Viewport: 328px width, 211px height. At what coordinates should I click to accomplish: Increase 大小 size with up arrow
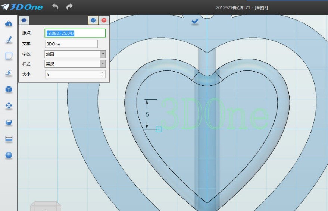[x=102, y=73]
